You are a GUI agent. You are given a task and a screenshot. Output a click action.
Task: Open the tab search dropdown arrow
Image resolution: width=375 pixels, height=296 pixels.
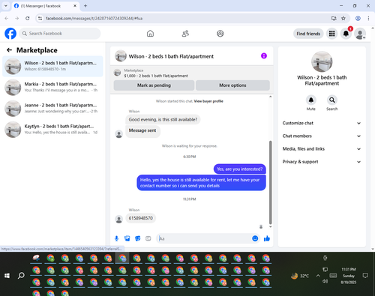[x=6, y=5]
